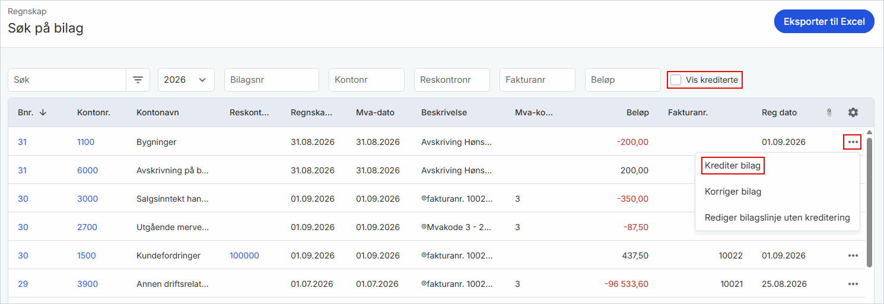This screenshot has height=304, width=884.
Task: Click registration date 25.08.2026
Action: pyautogui.click(x=784, y=284)
